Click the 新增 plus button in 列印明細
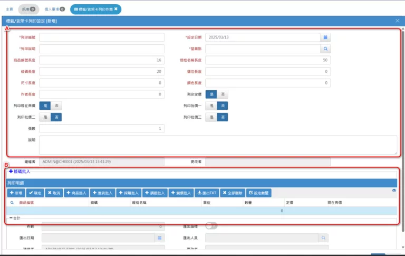Screen dimensions: 405x256 tap(15, 193)
